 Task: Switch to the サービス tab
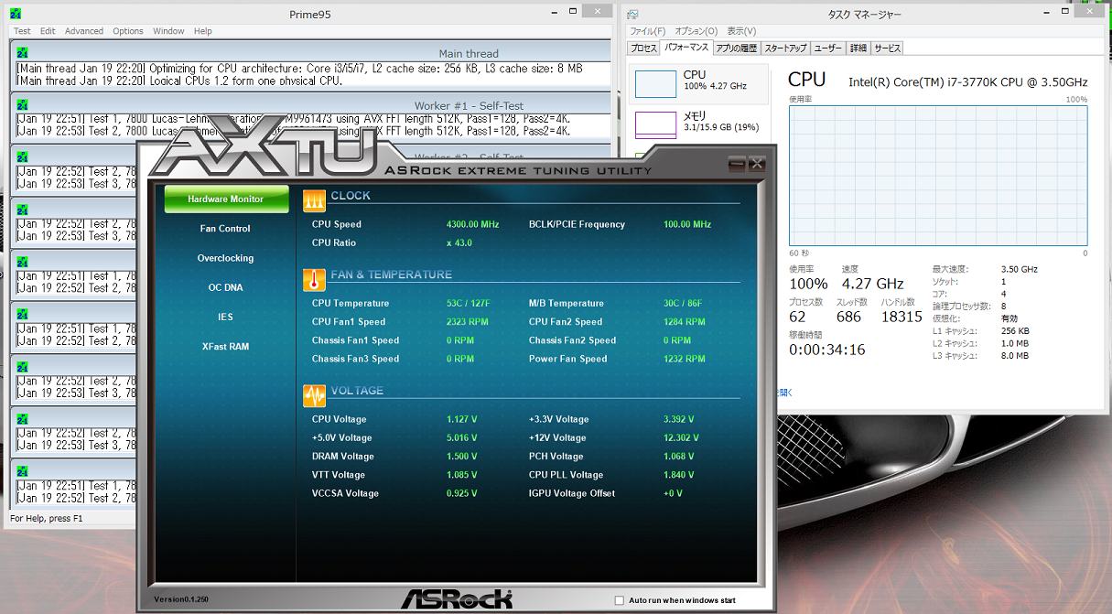pyautogui.click(x=888, y=48)
